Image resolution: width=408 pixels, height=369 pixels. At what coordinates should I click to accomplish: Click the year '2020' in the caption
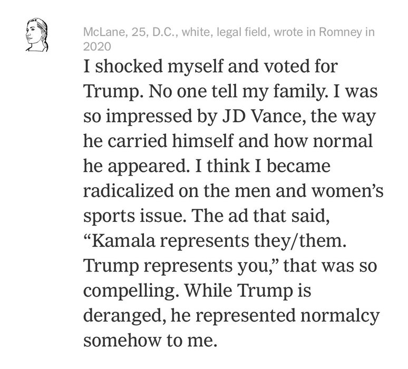(x=96, y=46)
